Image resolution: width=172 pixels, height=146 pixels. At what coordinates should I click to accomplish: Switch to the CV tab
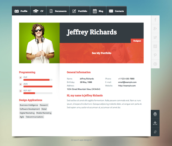point(38,11)
